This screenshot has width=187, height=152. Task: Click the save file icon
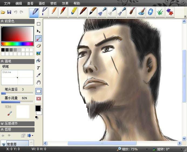pos(9,12)
